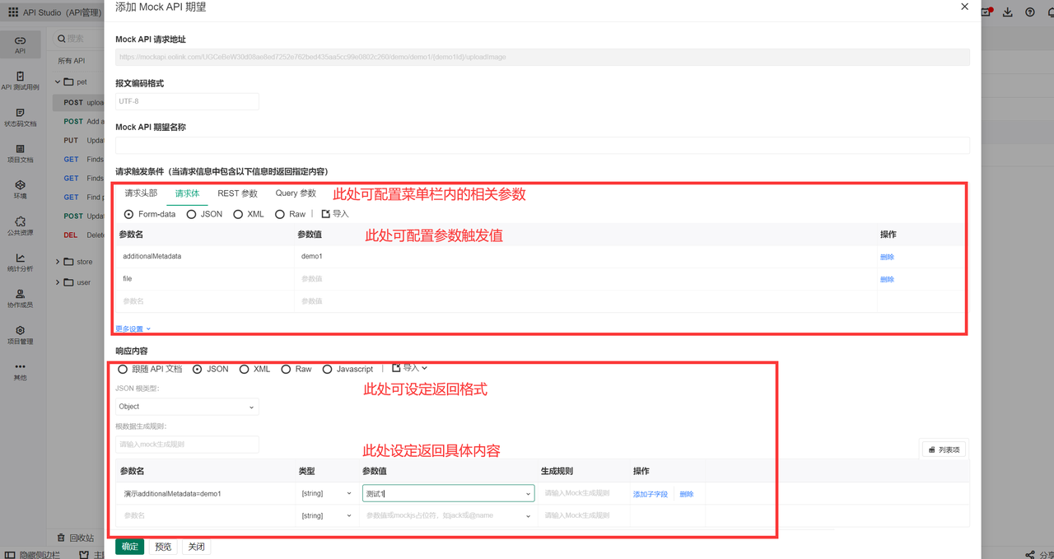Select XML radio in request body

pyautogui.click(x=238, y=214)
